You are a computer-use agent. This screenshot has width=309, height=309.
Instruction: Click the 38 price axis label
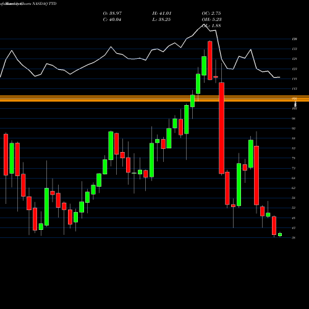pyautogui.click(x=294, y=237)
